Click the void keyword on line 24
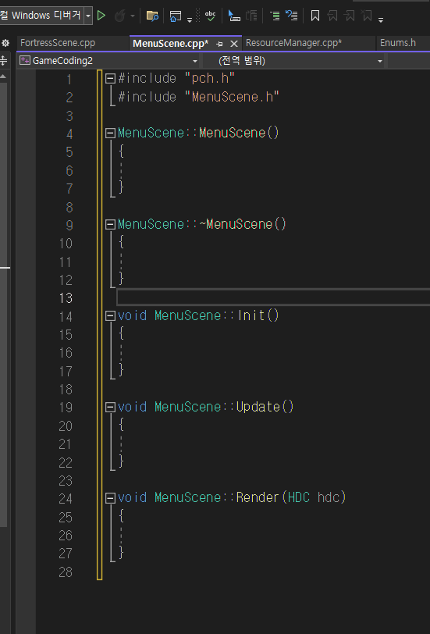 (132, 497)
